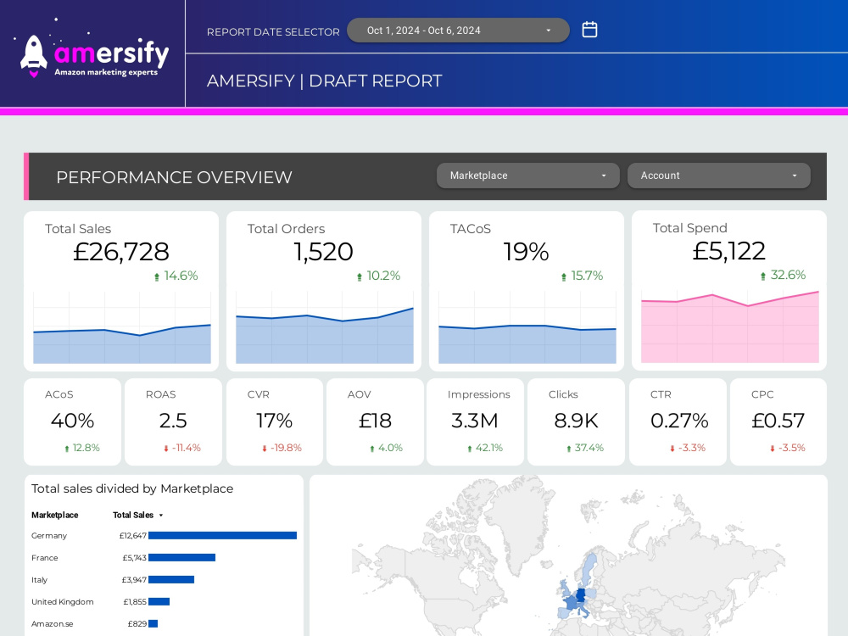Click the Germany £12,647 sales bar

coord(222,535)
